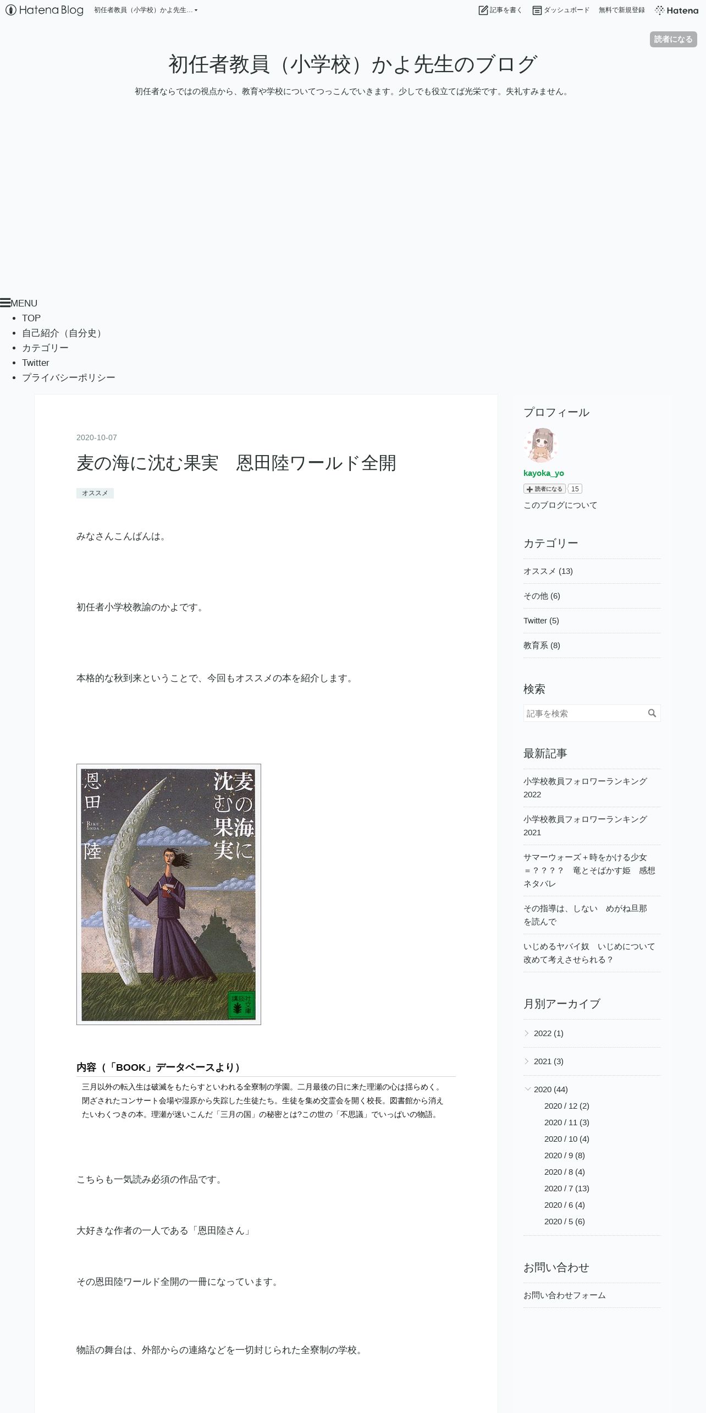Expand the 2021 archive arrow
This screenshot has width=706, height=1413.
[x=527, y=1061]
